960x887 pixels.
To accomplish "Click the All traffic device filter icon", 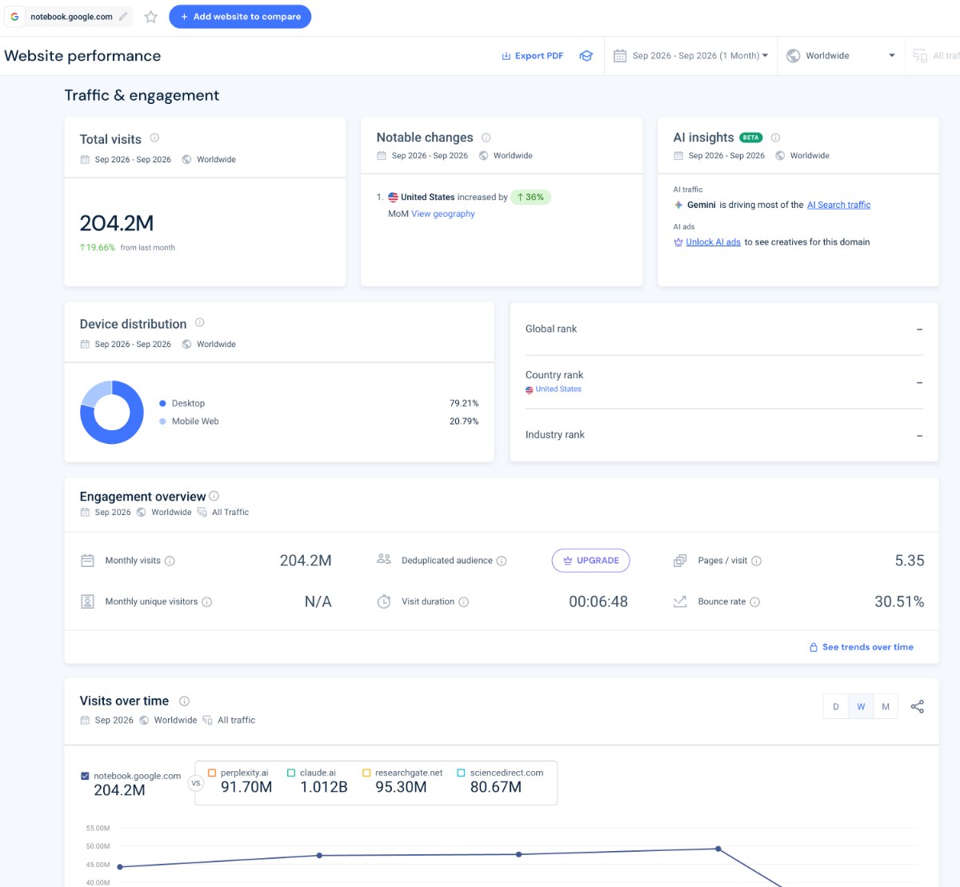I will pos(920,56).
